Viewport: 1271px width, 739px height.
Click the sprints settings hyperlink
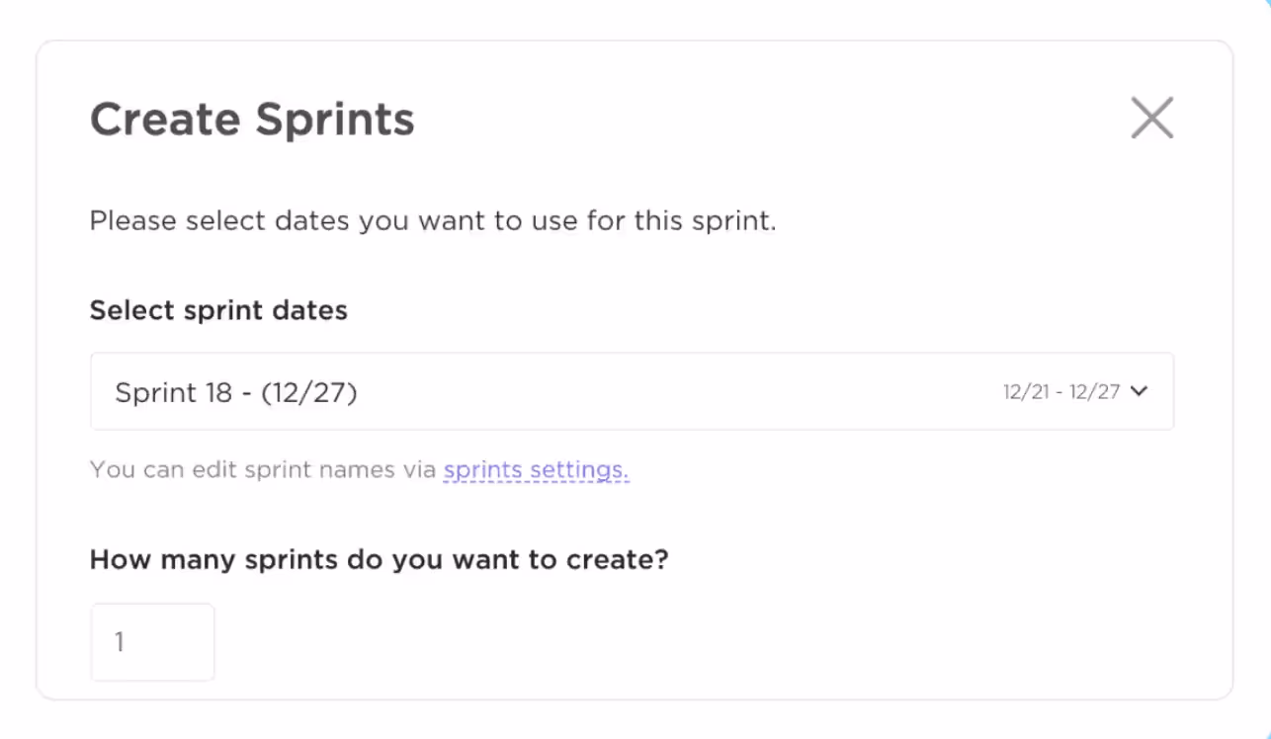coord(536,469)
